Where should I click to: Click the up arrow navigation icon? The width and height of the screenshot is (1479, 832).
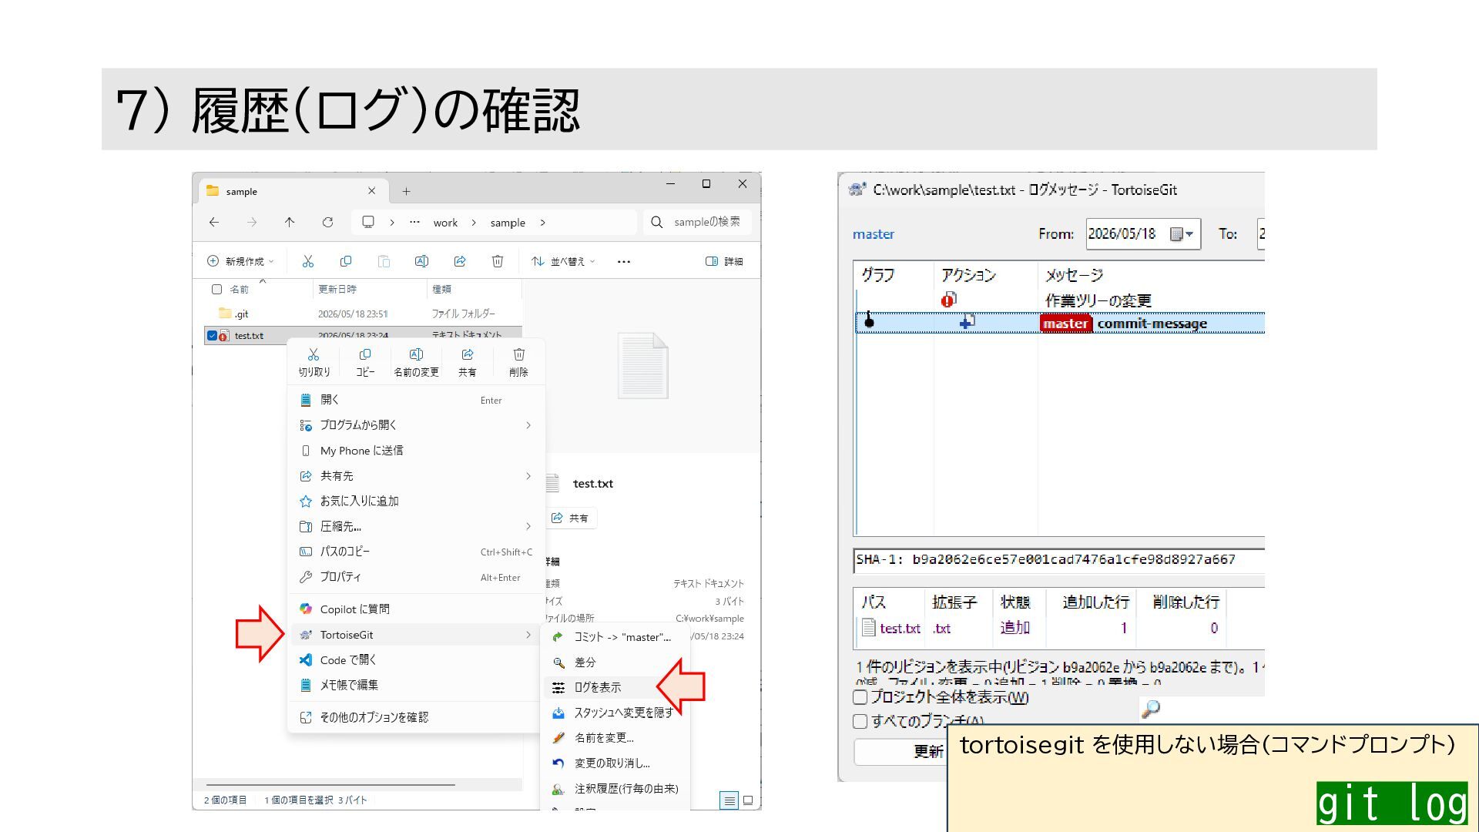[290, 222]
